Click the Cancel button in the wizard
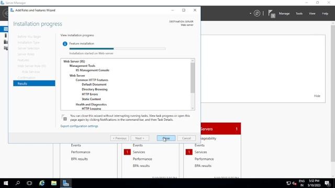Viewport: 335px width, 188px height. click(186, 138)
